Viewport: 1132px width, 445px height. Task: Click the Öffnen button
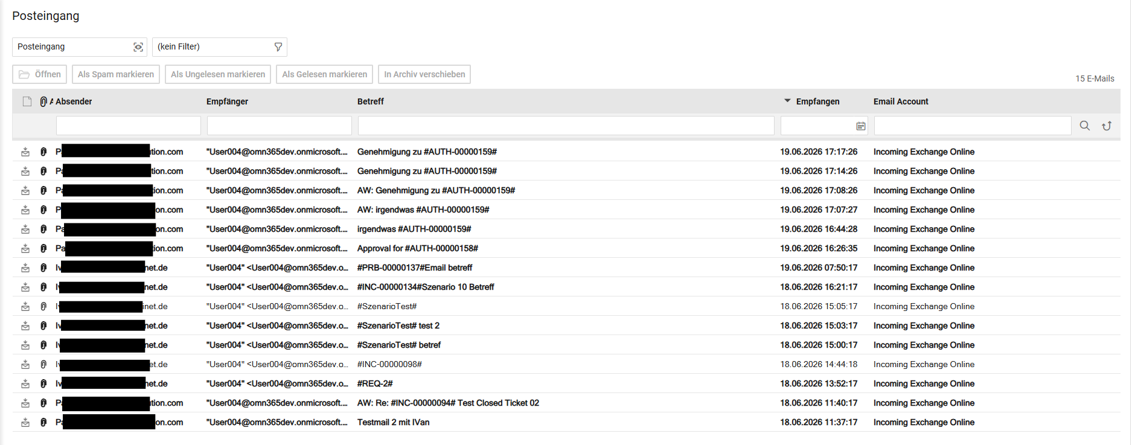click(39, 74)
